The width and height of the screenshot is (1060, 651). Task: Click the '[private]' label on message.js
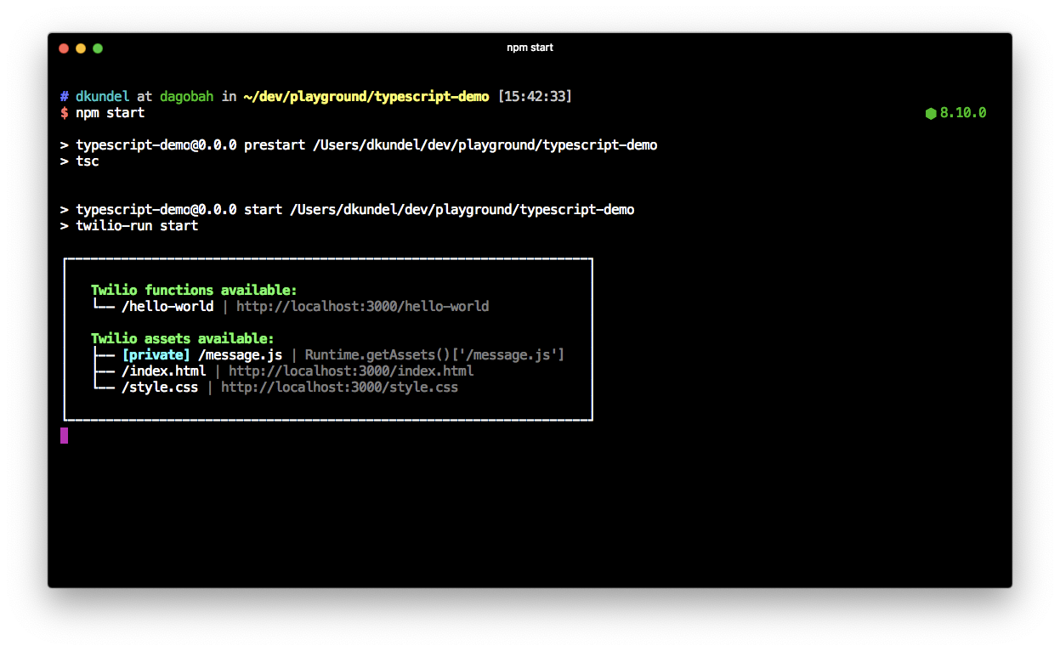156,354
